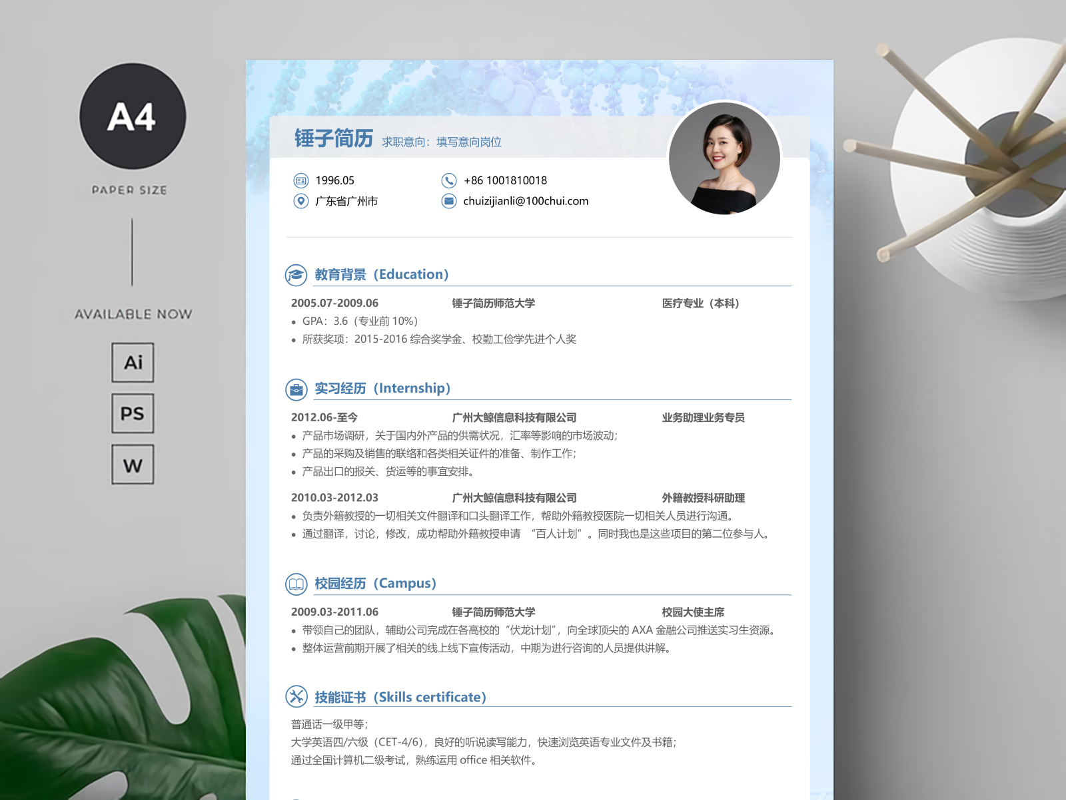Click 锤子简历师范大学 in the Campus section
This screenshot has height=800, width=1066.
494,612
